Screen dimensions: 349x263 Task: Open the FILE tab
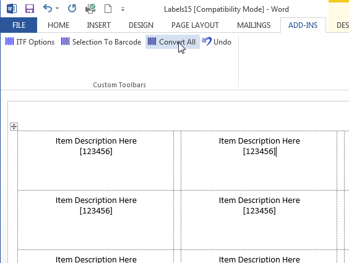click(19, 25)
